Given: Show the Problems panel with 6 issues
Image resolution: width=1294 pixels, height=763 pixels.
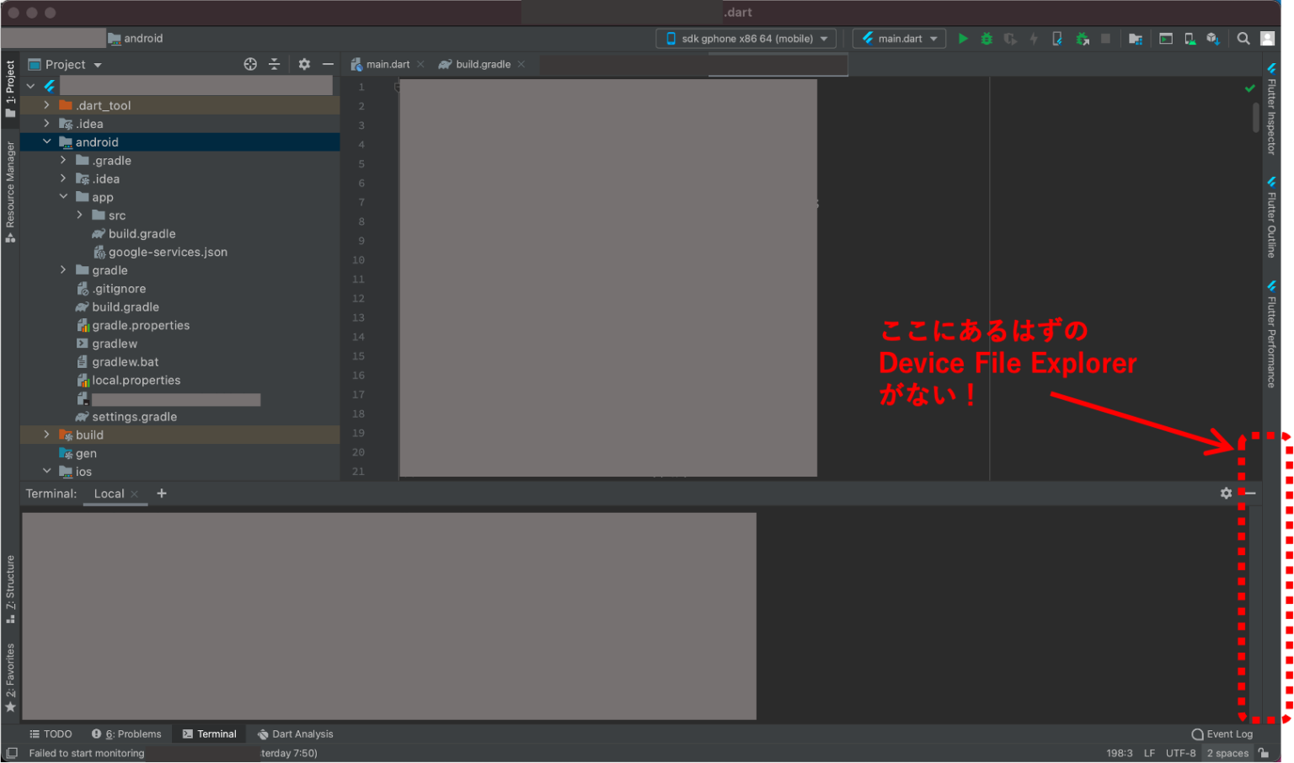Looking at the screenshot, I should [x=127, y=734].
